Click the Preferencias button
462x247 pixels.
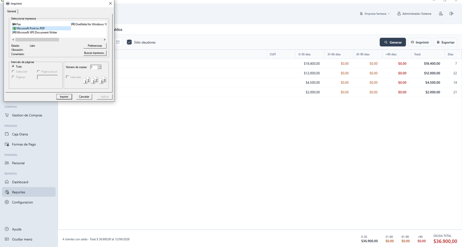(x=95, y=46)
